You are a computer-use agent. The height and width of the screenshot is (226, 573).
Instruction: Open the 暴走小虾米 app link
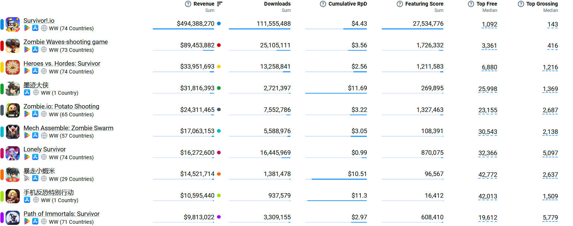click(x=39, y=171)
